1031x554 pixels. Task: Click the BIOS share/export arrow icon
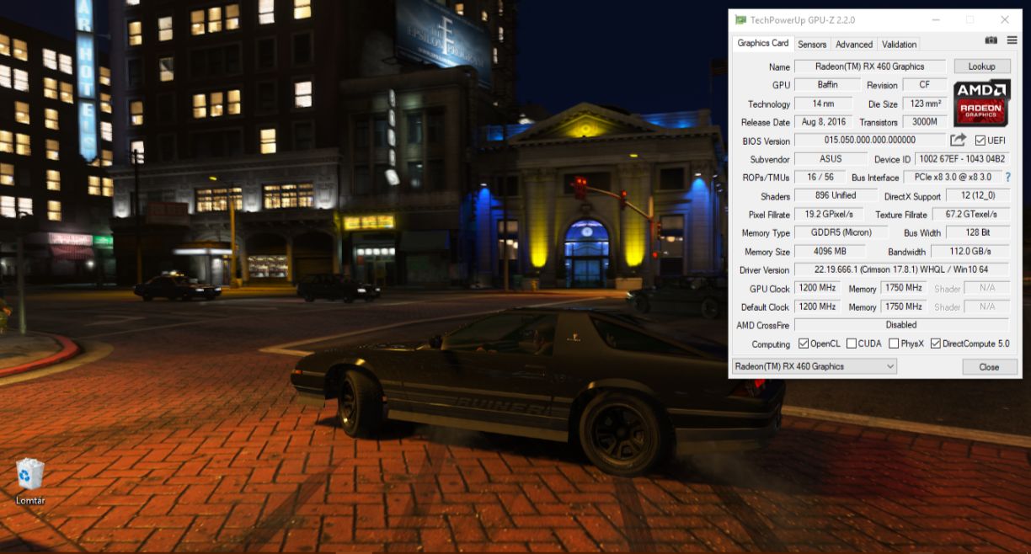pos(959,141)
